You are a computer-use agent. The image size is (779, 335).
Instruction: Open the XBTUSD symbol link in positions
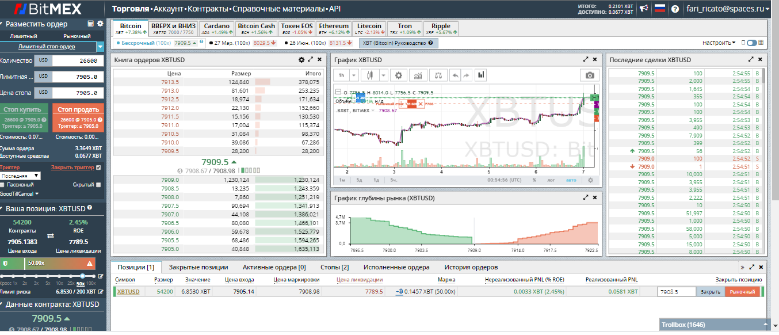[x=128, y=292]
